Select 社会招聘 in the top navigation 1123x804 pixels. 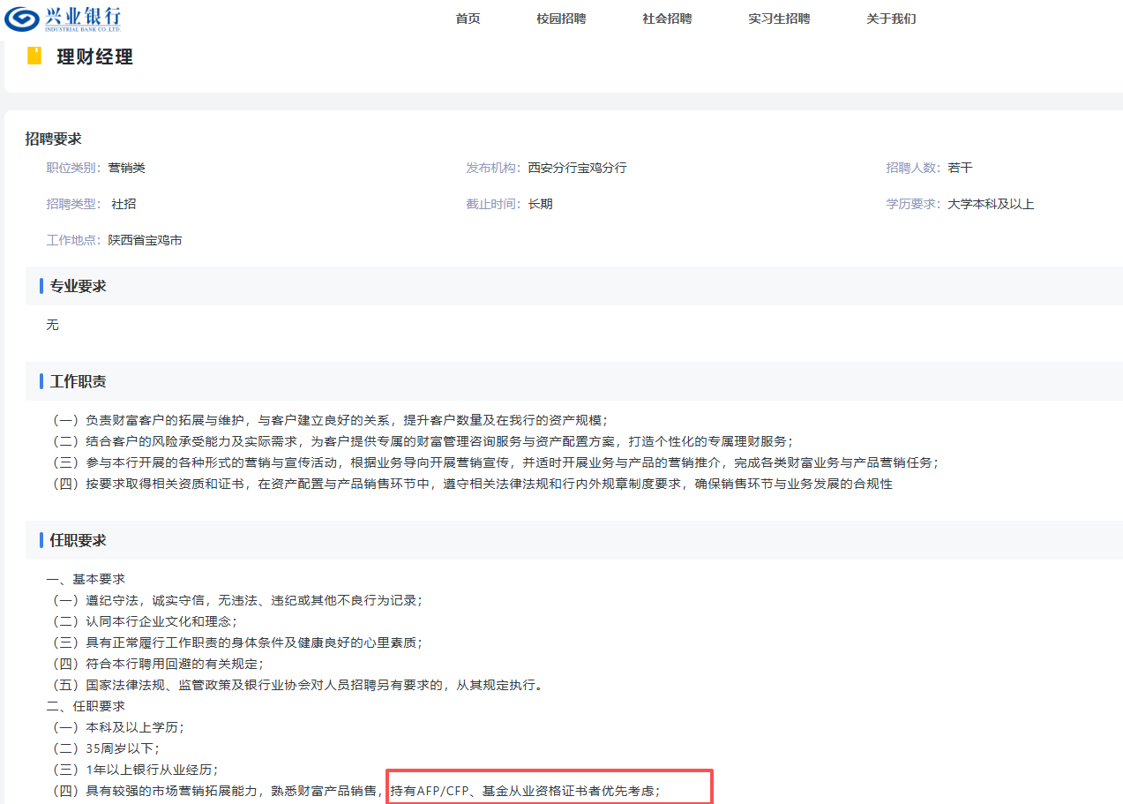(667, 19)
